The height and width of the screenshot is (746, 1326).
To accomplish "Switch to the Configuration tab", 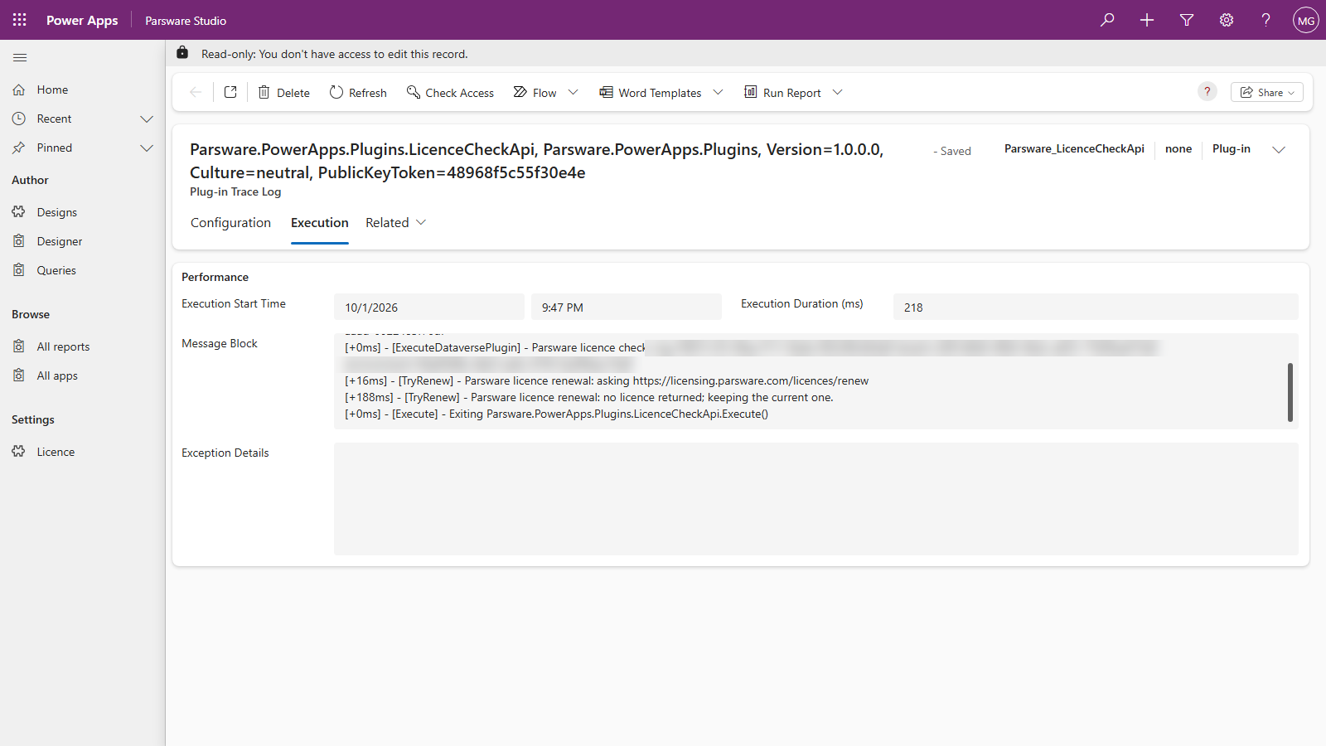I will click(230, 222).
